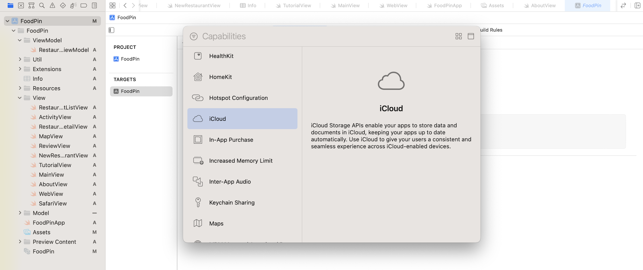Open the Source Control navigator icon
The image size is (643, 270).
tap(21, 5)
